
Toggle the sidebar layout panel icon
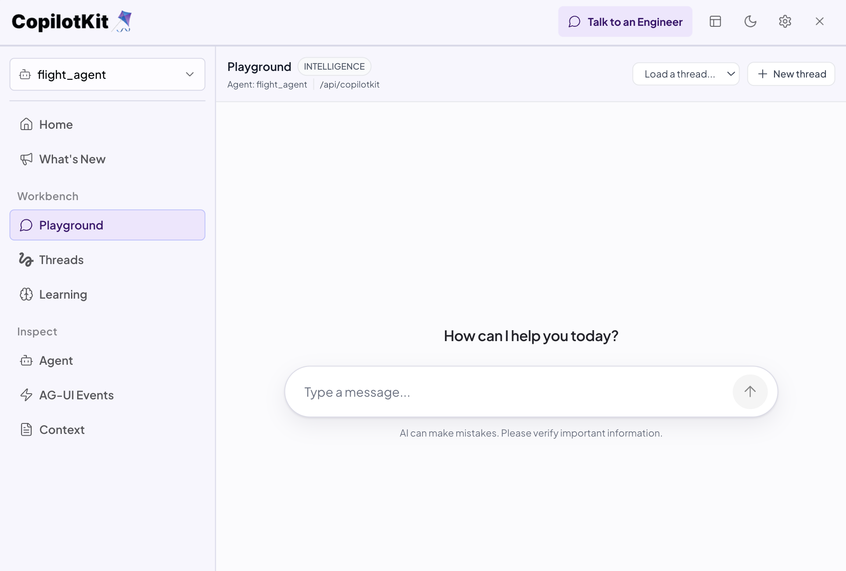tap(715, 21)
